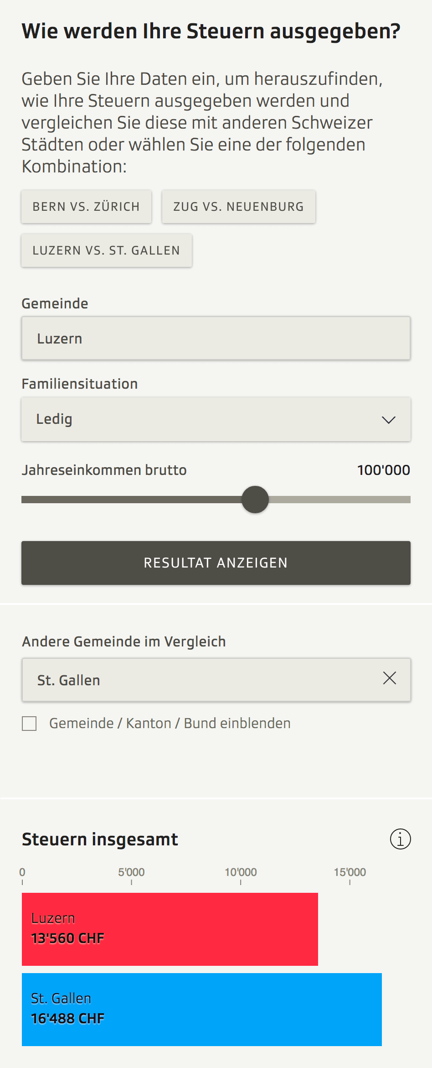The image size is (432, 1068).
Task: Select the blue St. Gallen tax bar
Action: pos(202,1009)
